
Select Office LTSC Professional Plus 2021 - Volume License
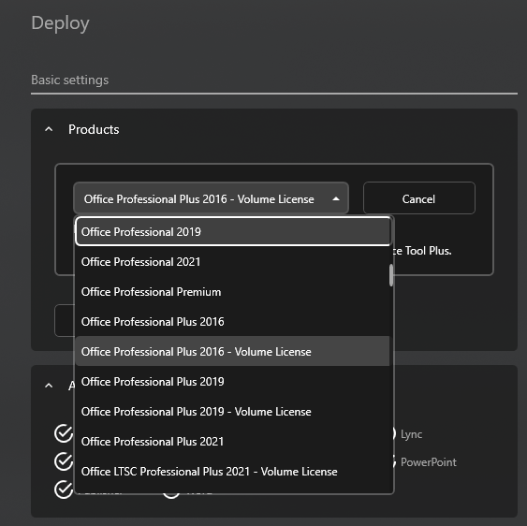(x=232, y=471)
